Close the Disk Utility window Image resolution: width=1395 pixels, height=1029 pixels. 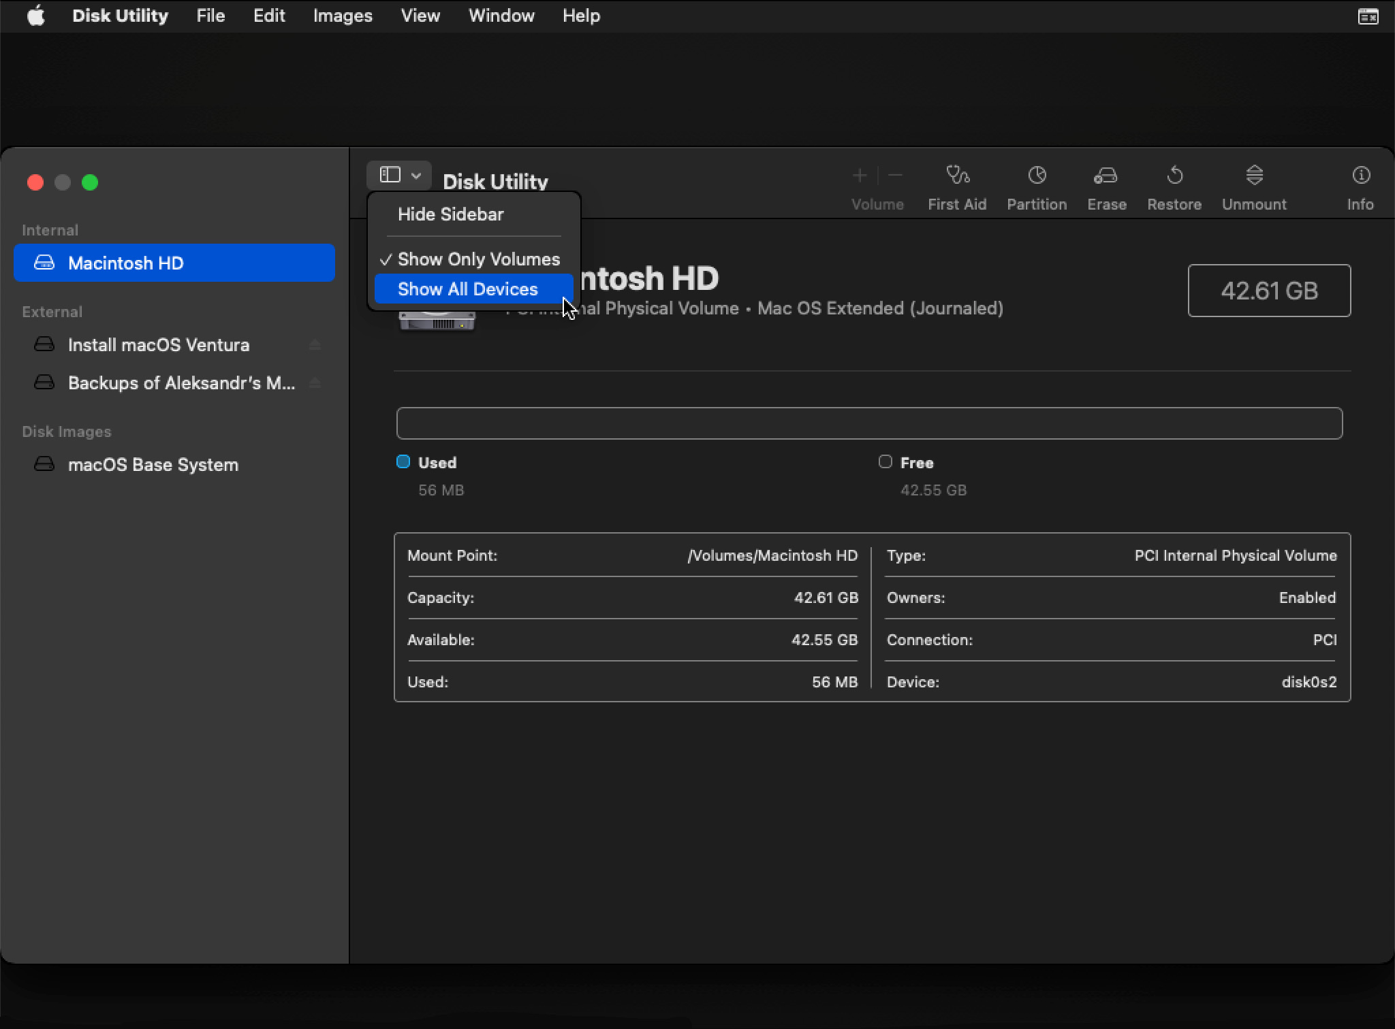(x=35, y=182)
